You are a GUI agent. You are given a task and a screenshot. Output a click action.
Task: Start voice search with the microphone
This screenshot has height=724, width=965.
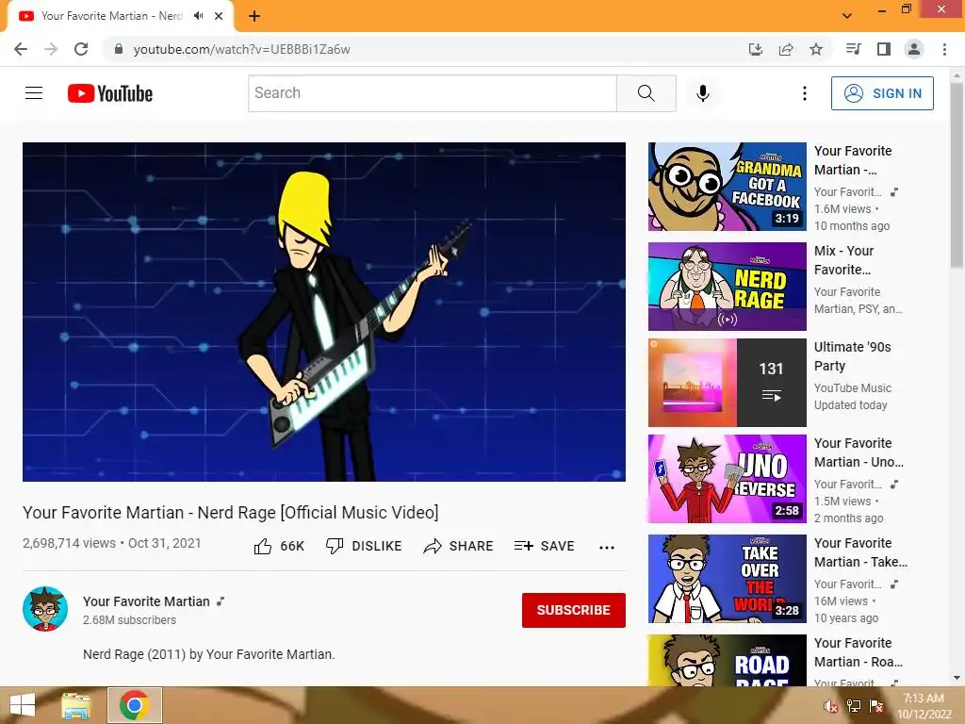(702, 93)
